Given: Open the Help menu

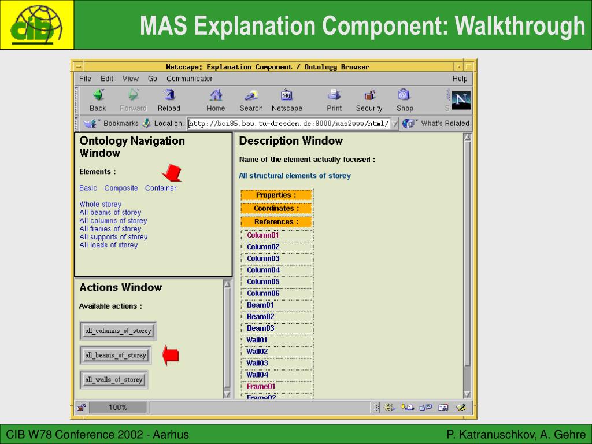Looking at the screenshot, I should [460, 79].
